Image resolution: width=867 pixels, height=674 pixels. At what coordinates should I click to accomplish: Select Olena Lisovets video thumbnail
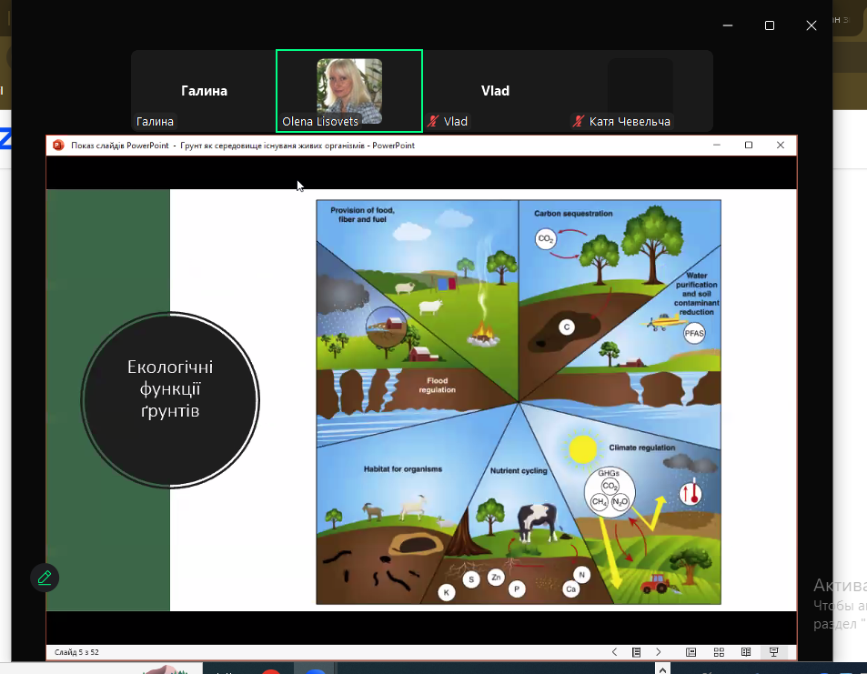point(349,91)
